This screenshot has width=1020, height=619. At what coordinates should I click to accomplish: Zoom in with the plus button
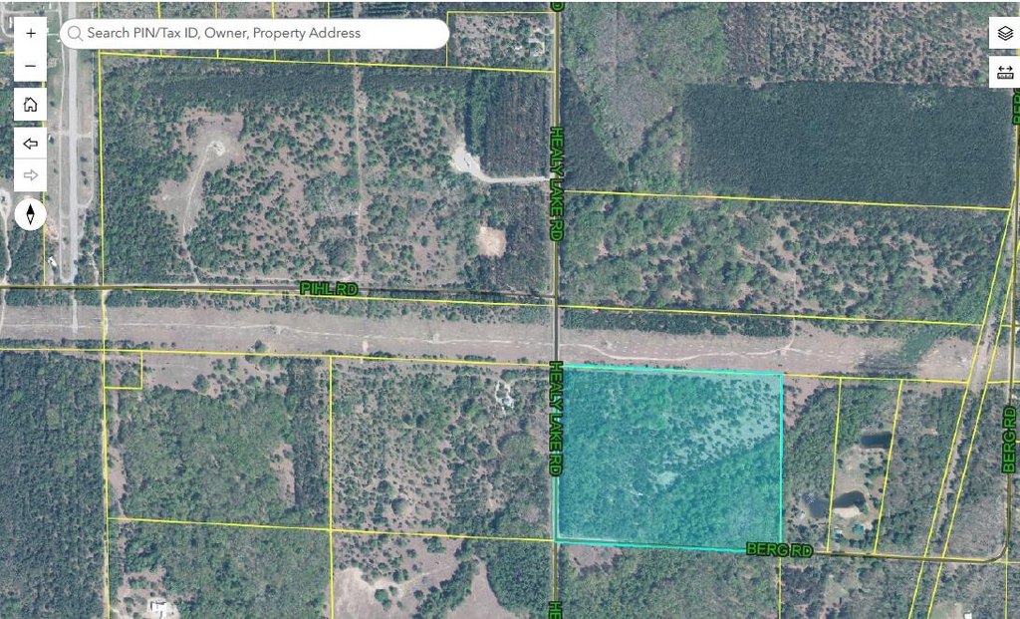31,33
